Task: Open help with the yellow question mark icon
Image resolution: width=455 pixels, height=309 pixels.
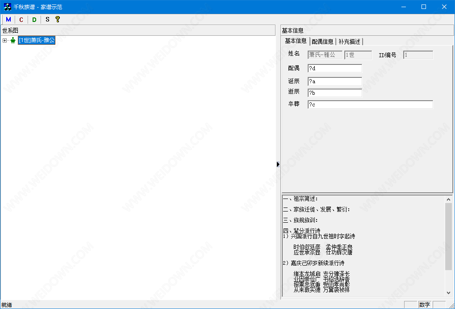Action: [x=58, y=20]
